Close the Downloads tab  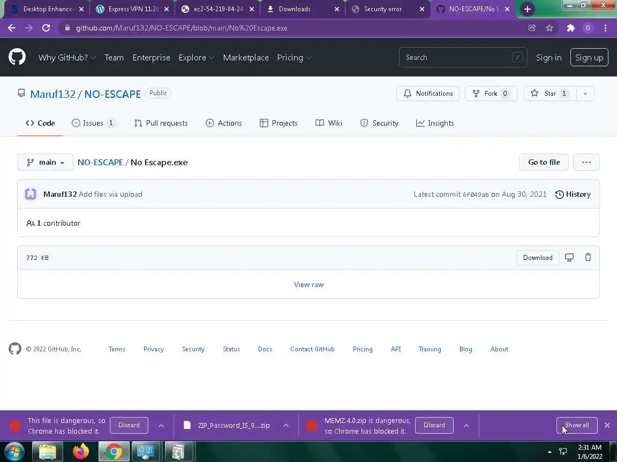tap(337, 9)
